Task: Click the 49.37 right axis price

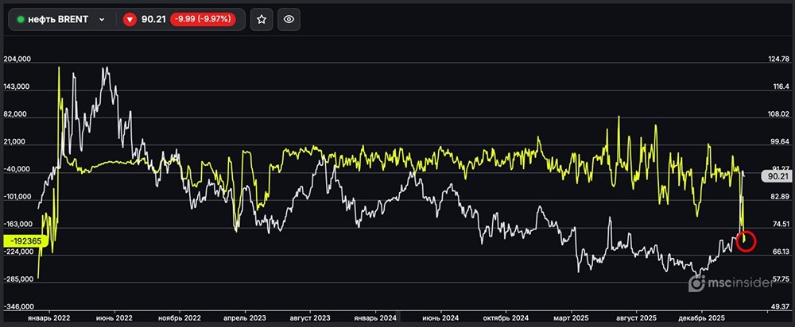Action: point(779,306)
